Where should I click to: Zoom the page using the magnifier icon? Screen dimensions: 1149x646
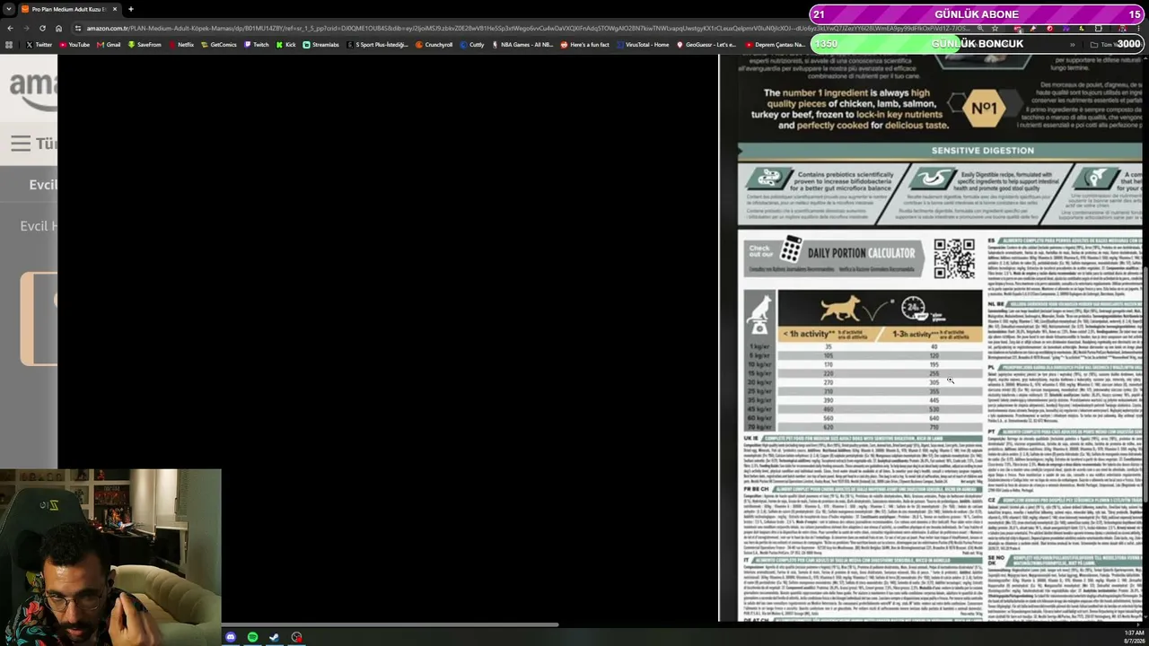pos(978,28)
